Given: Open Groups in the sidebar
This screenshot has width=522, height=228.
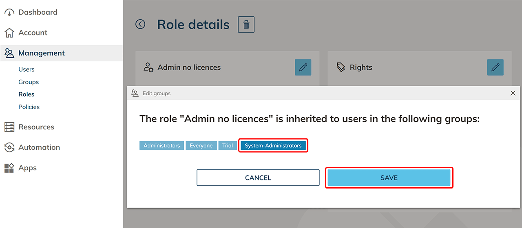Looking at the screenshot, I should 29,82.
